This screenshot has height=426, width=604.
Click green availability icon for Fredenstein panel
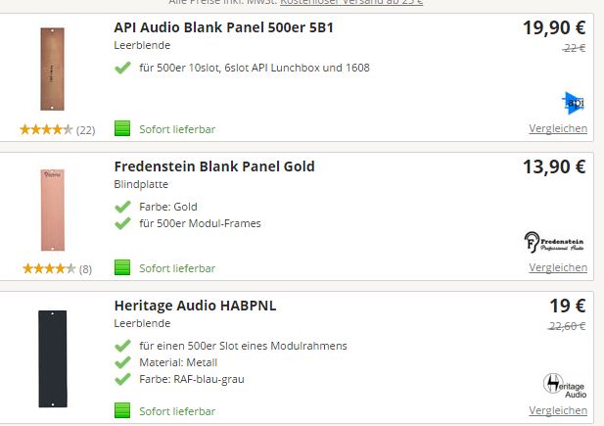(122, 267)
